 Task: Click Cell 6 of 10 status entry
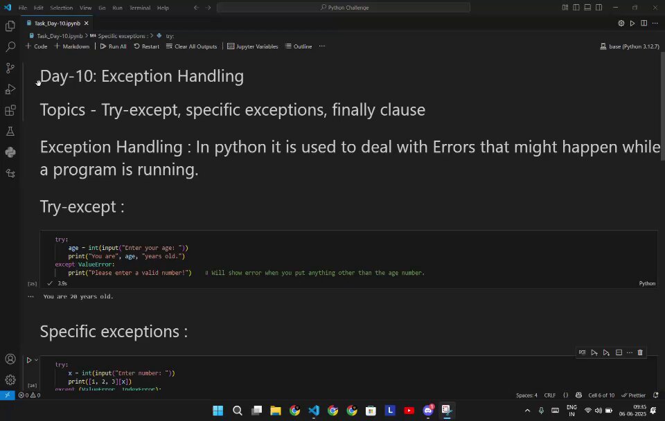[x=601, y=395]
